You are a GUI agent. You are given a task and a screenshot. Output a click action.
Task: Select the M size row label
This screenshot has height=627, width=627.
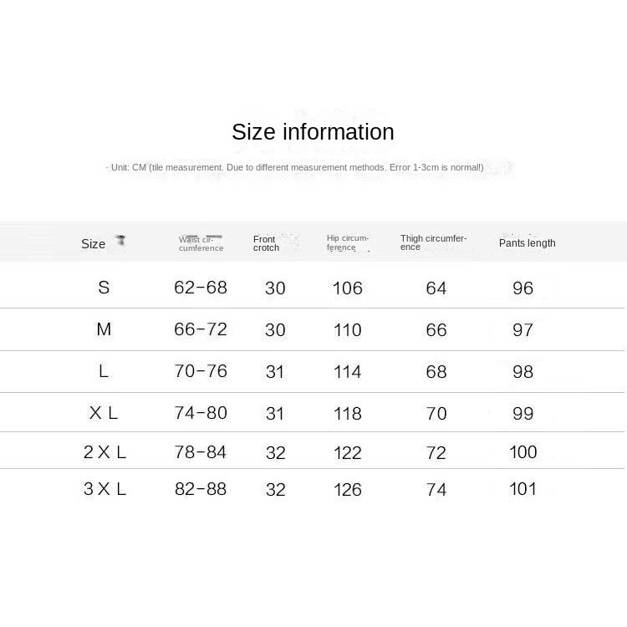click(x=104, y=329)
